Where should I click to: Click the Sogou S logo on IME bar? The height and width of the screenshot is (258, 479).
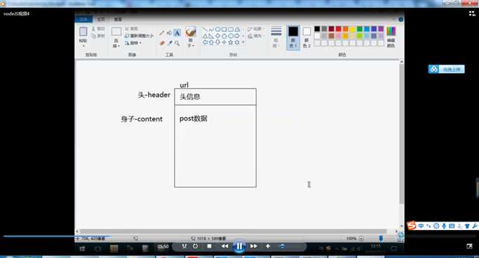412,225
